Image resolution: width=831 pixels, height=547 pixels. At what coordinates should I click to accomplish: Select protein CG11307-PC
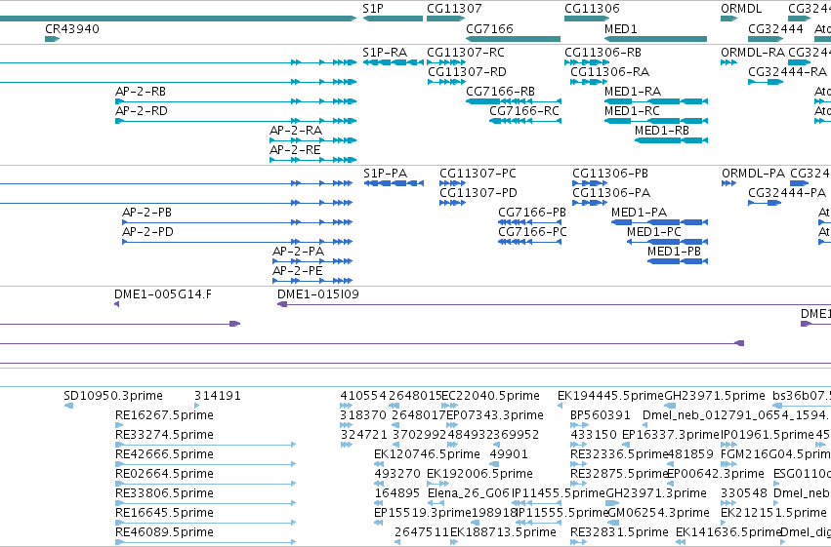tap(452, 183)
